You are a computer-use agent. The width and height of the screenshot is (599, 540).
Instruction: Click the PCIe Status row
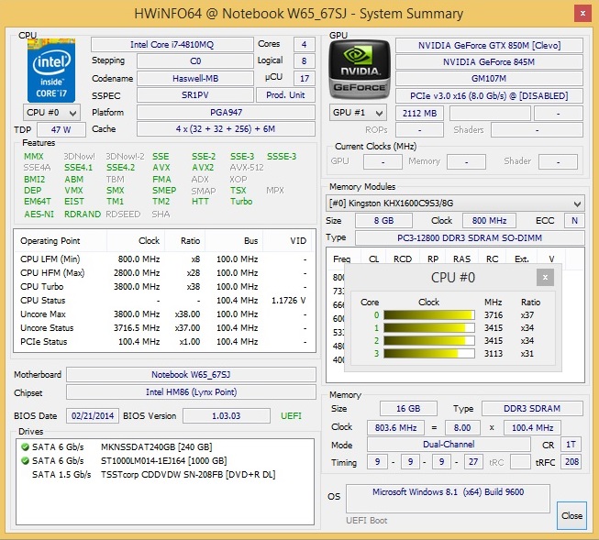[164, 342]
